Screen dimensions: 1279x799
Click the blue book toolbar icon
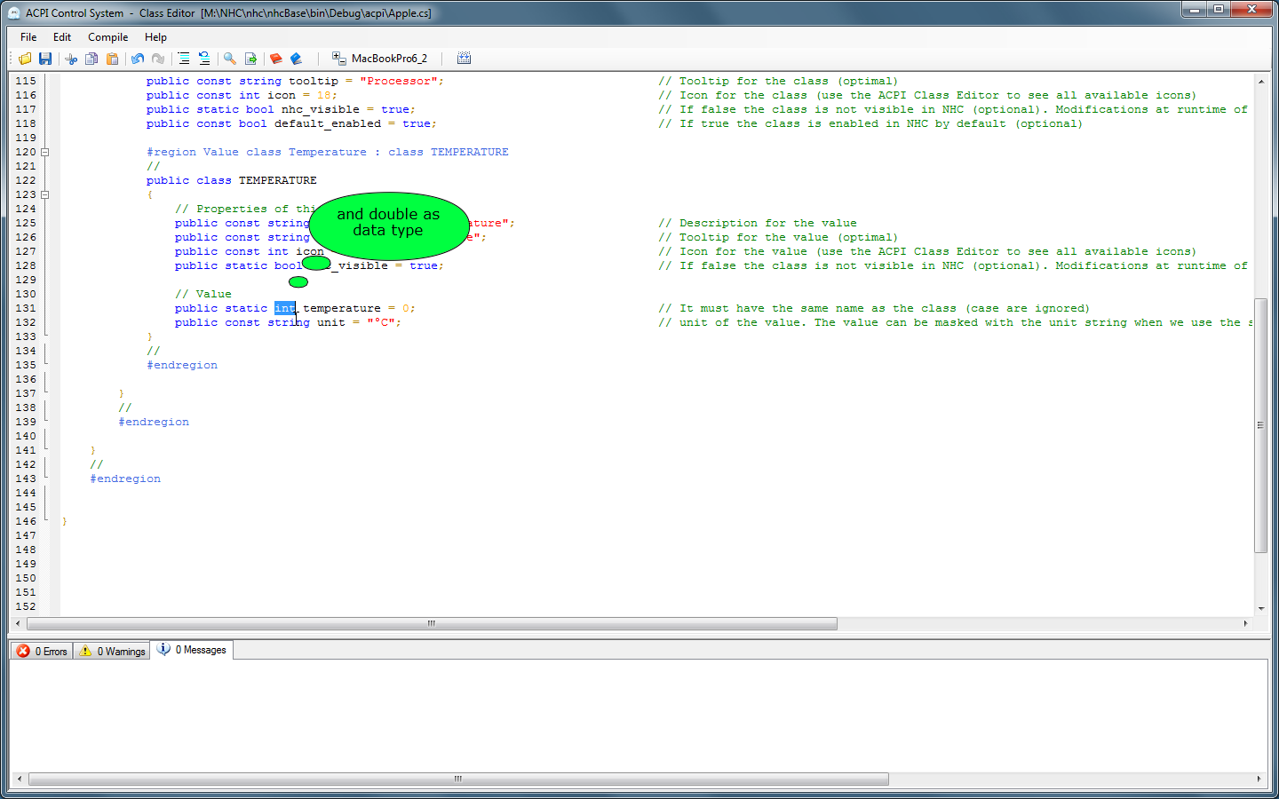point(297,59)
